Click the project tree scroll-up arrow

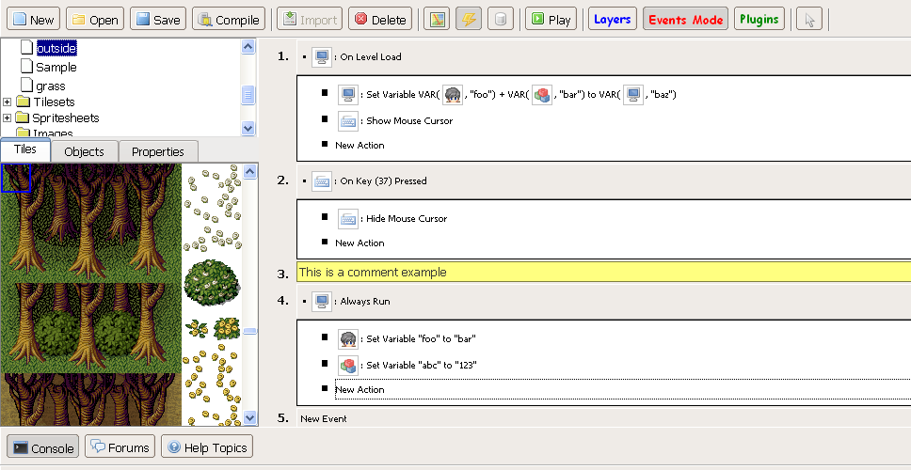pyautogui.click(x=248, y=47)
